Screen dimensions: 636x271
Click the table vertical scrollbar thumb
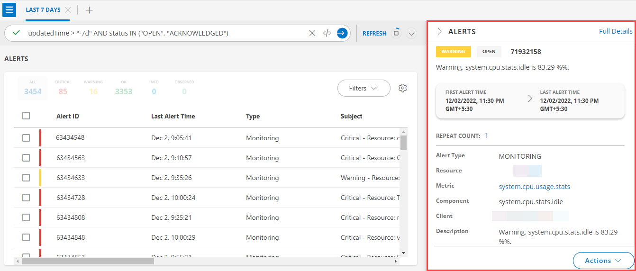coord(403,143)
